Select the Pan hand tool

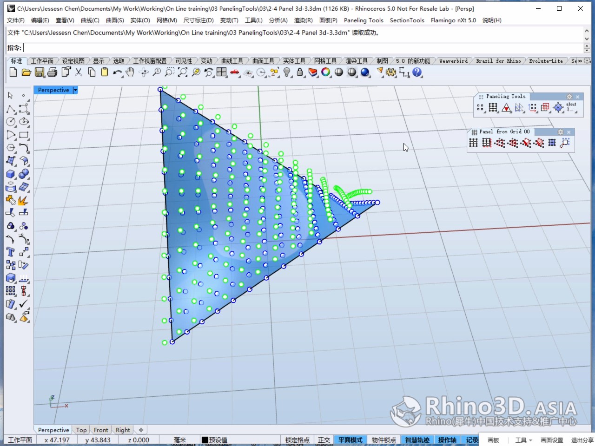(131, 72)
